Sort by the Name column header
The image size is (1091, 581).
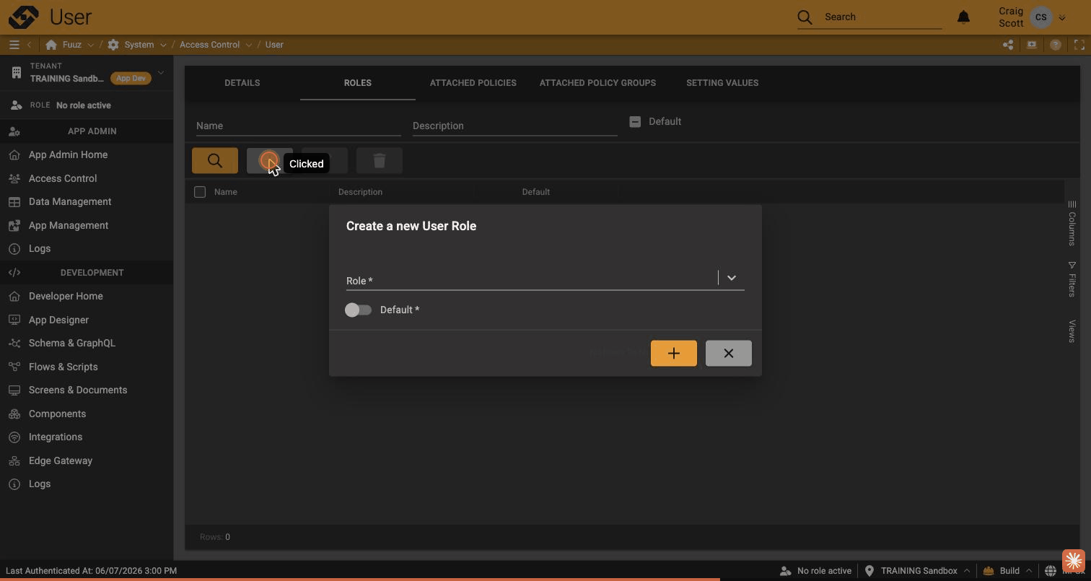click(226, 192)
